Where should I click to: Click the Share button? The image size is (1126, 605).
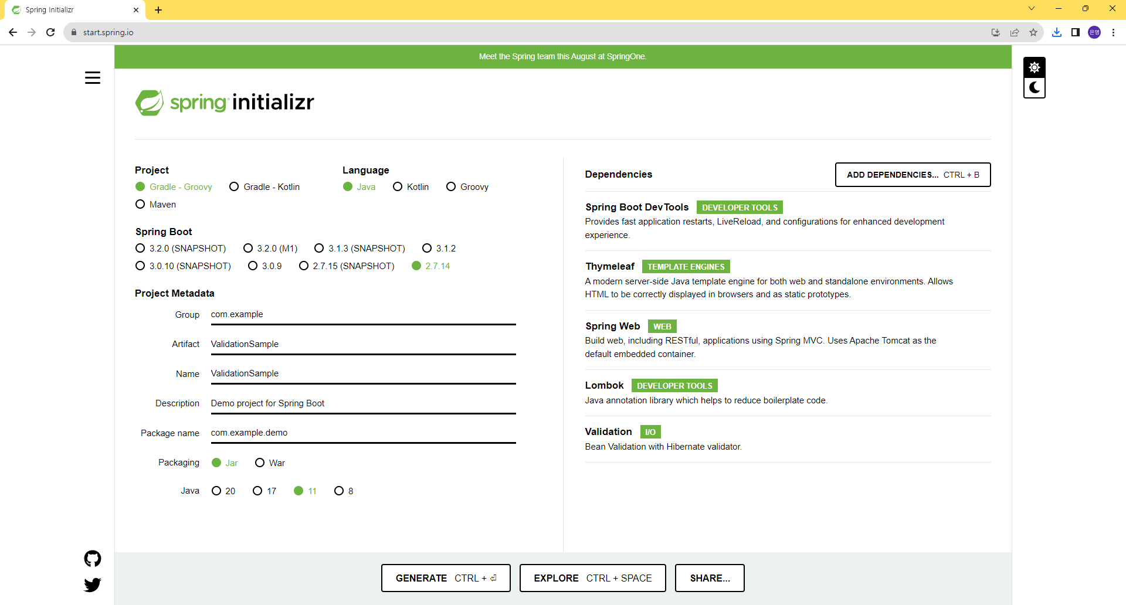(710, 578)
